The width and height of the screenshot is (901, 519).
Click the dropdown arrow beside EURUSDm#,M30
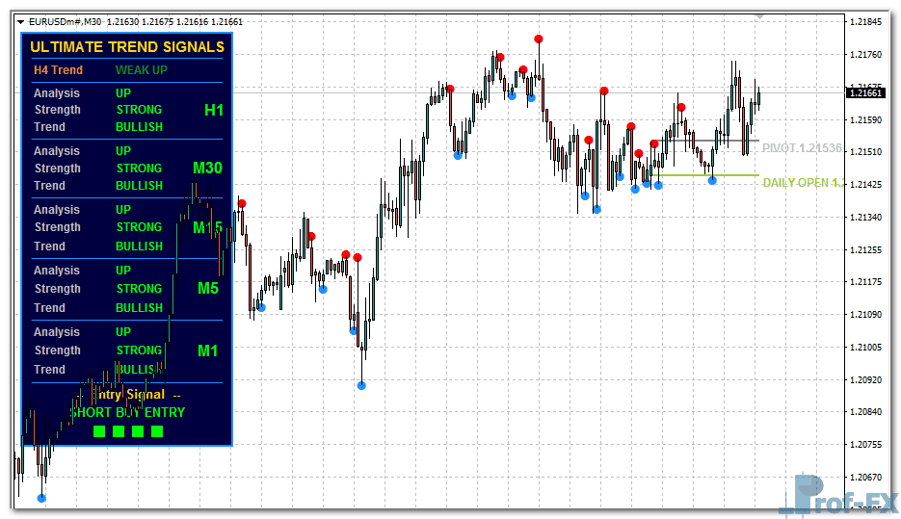(x=20, y=21)
